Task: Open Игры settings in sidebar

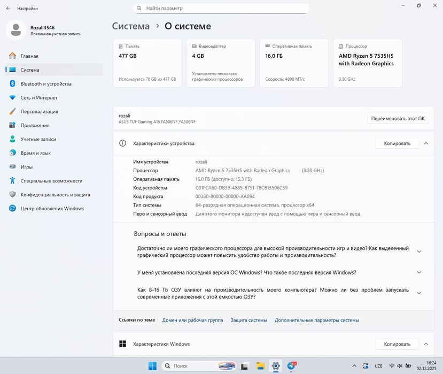Action: 53,166
